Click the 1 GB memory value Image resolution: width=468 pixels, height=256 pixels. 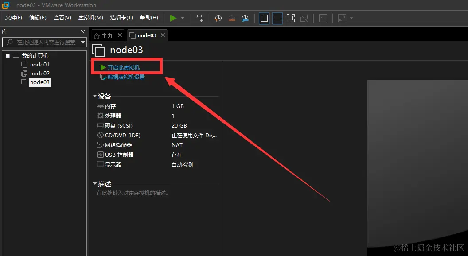pos(178,106)
